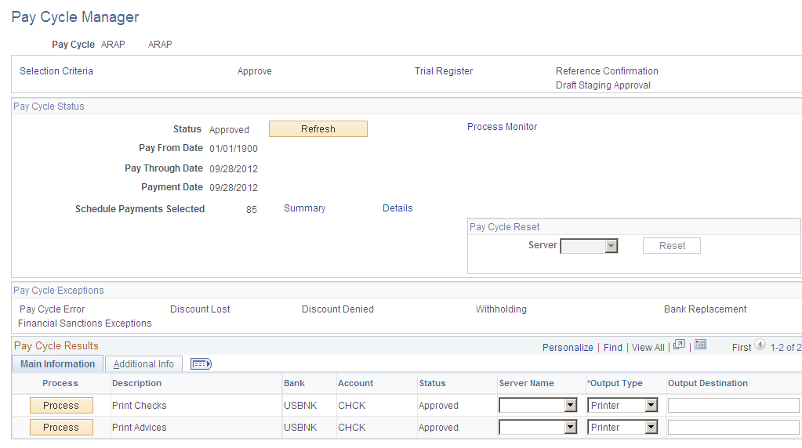Click Withholding exception text
Viewport: 802px width, 448px height.
501,309
